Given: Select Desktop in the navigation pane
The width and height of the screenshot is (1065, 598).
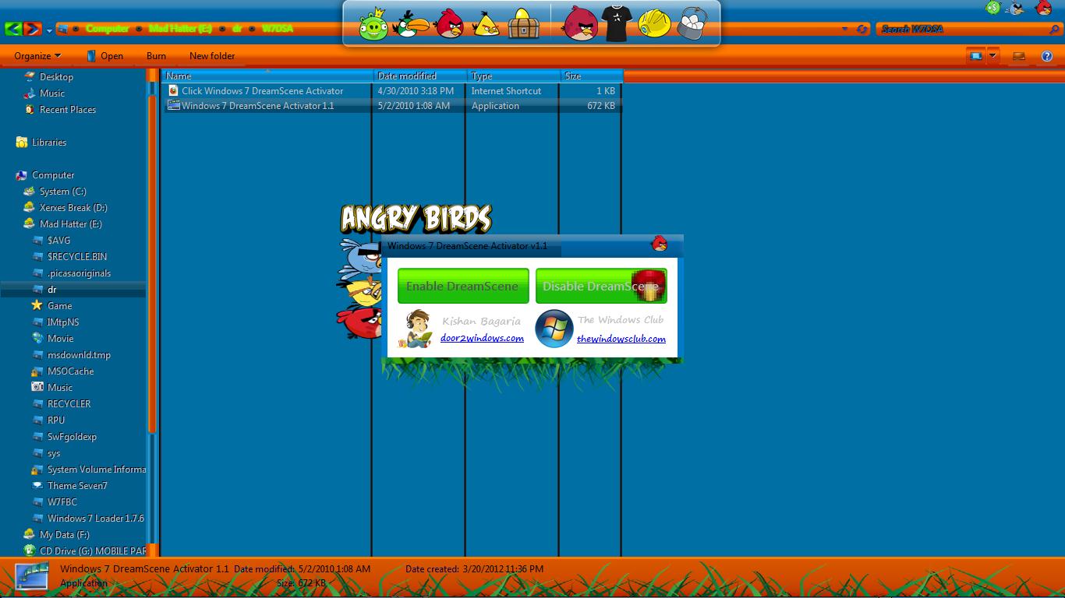Looking at the screenshot, I should (56, 77).
